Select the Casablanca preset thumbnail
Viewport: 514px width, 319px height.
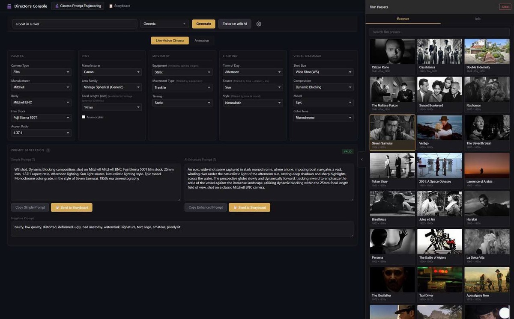(x=439, y=56)
